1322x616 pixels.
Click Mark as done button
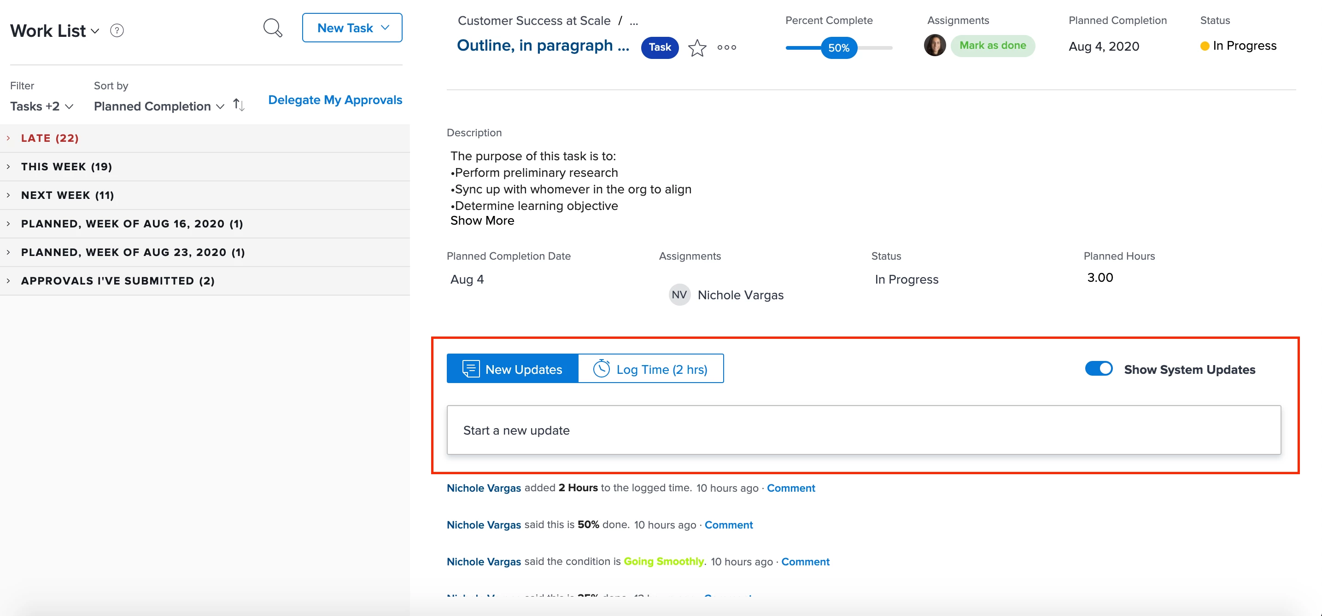tap(992, 46)
